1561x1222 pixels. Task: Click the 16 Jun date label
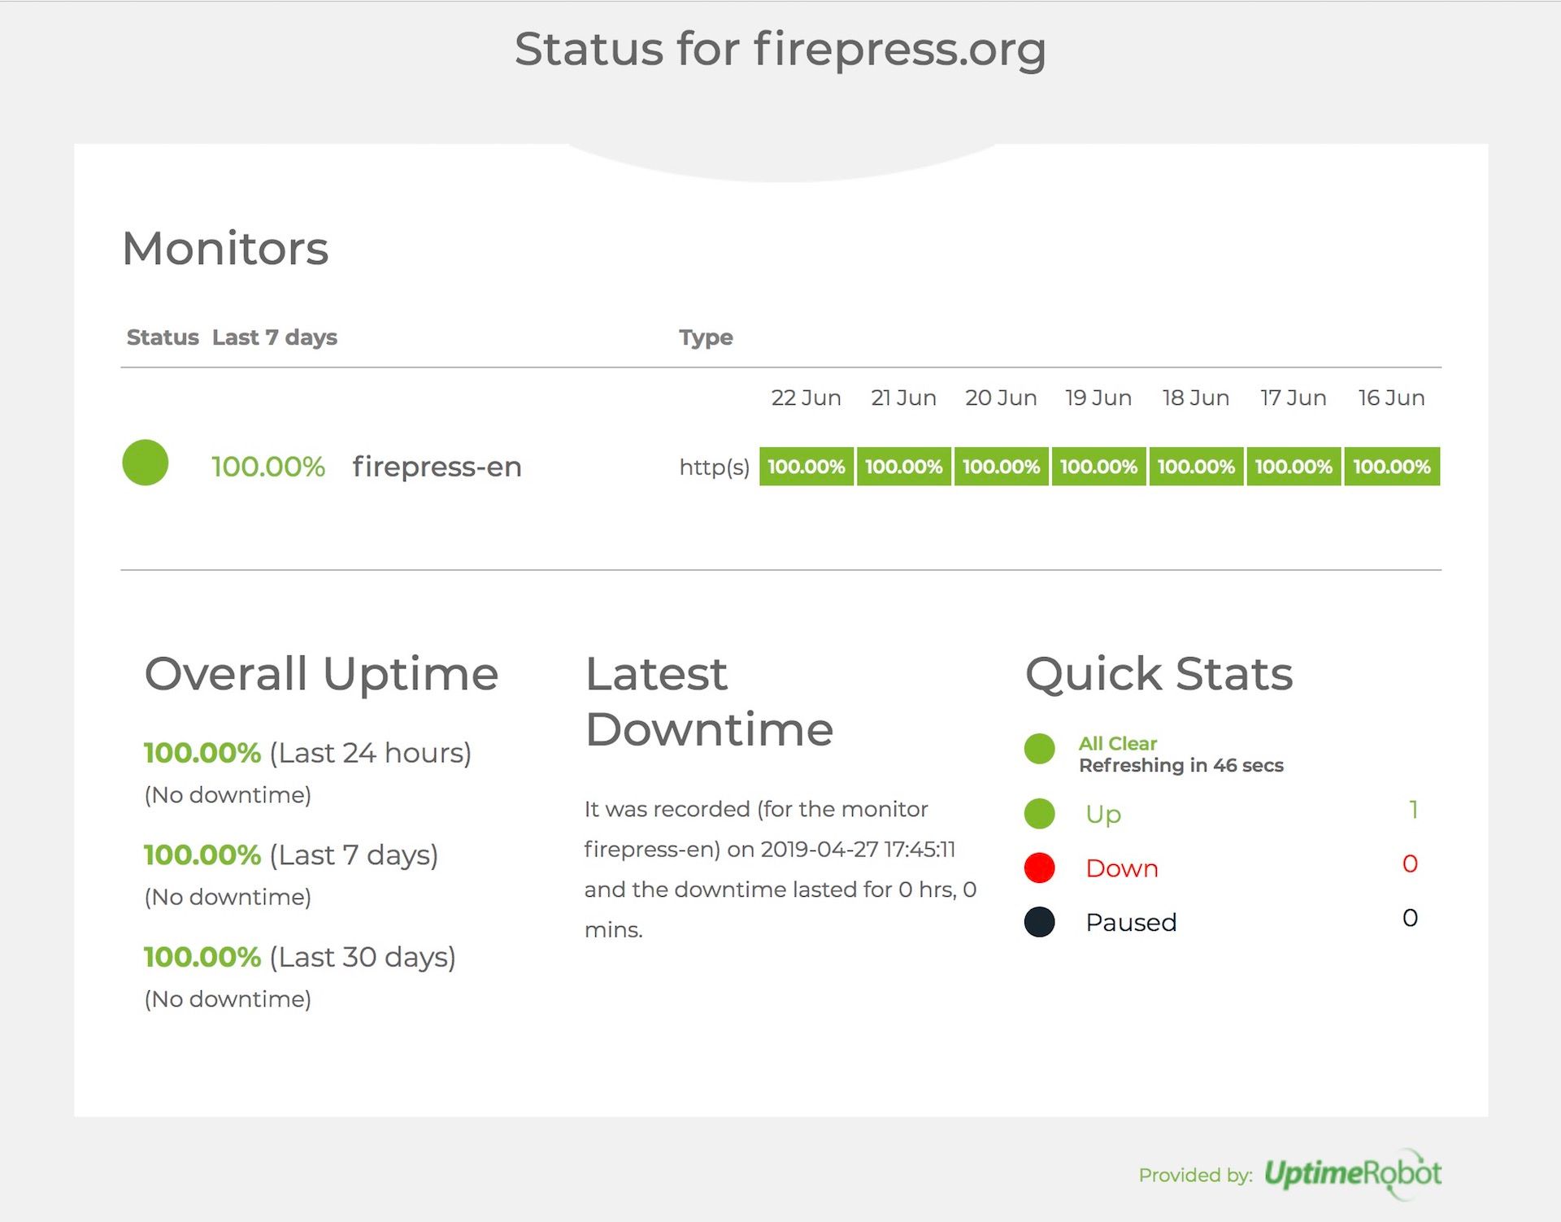coord(1391,398)
